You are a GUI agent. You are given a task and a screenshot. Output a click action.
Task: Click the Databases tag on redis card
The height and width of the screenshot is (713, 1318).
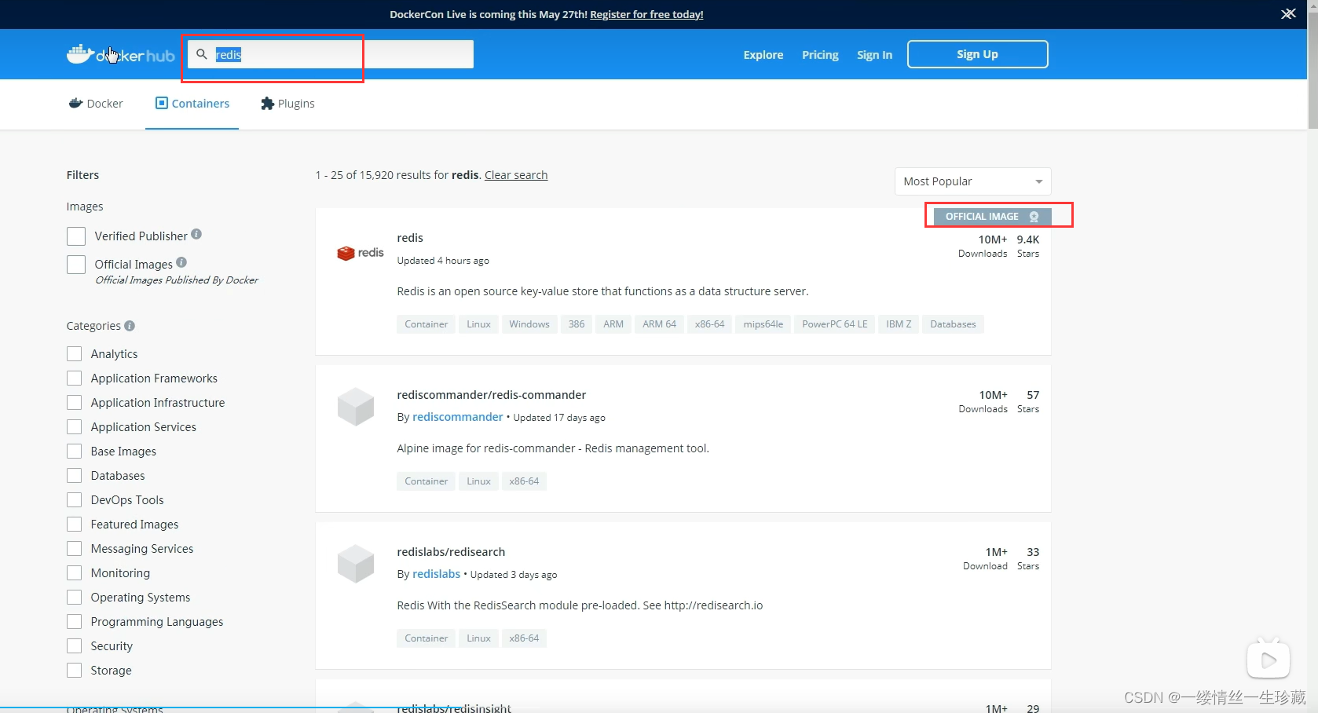tap(953, 324)
